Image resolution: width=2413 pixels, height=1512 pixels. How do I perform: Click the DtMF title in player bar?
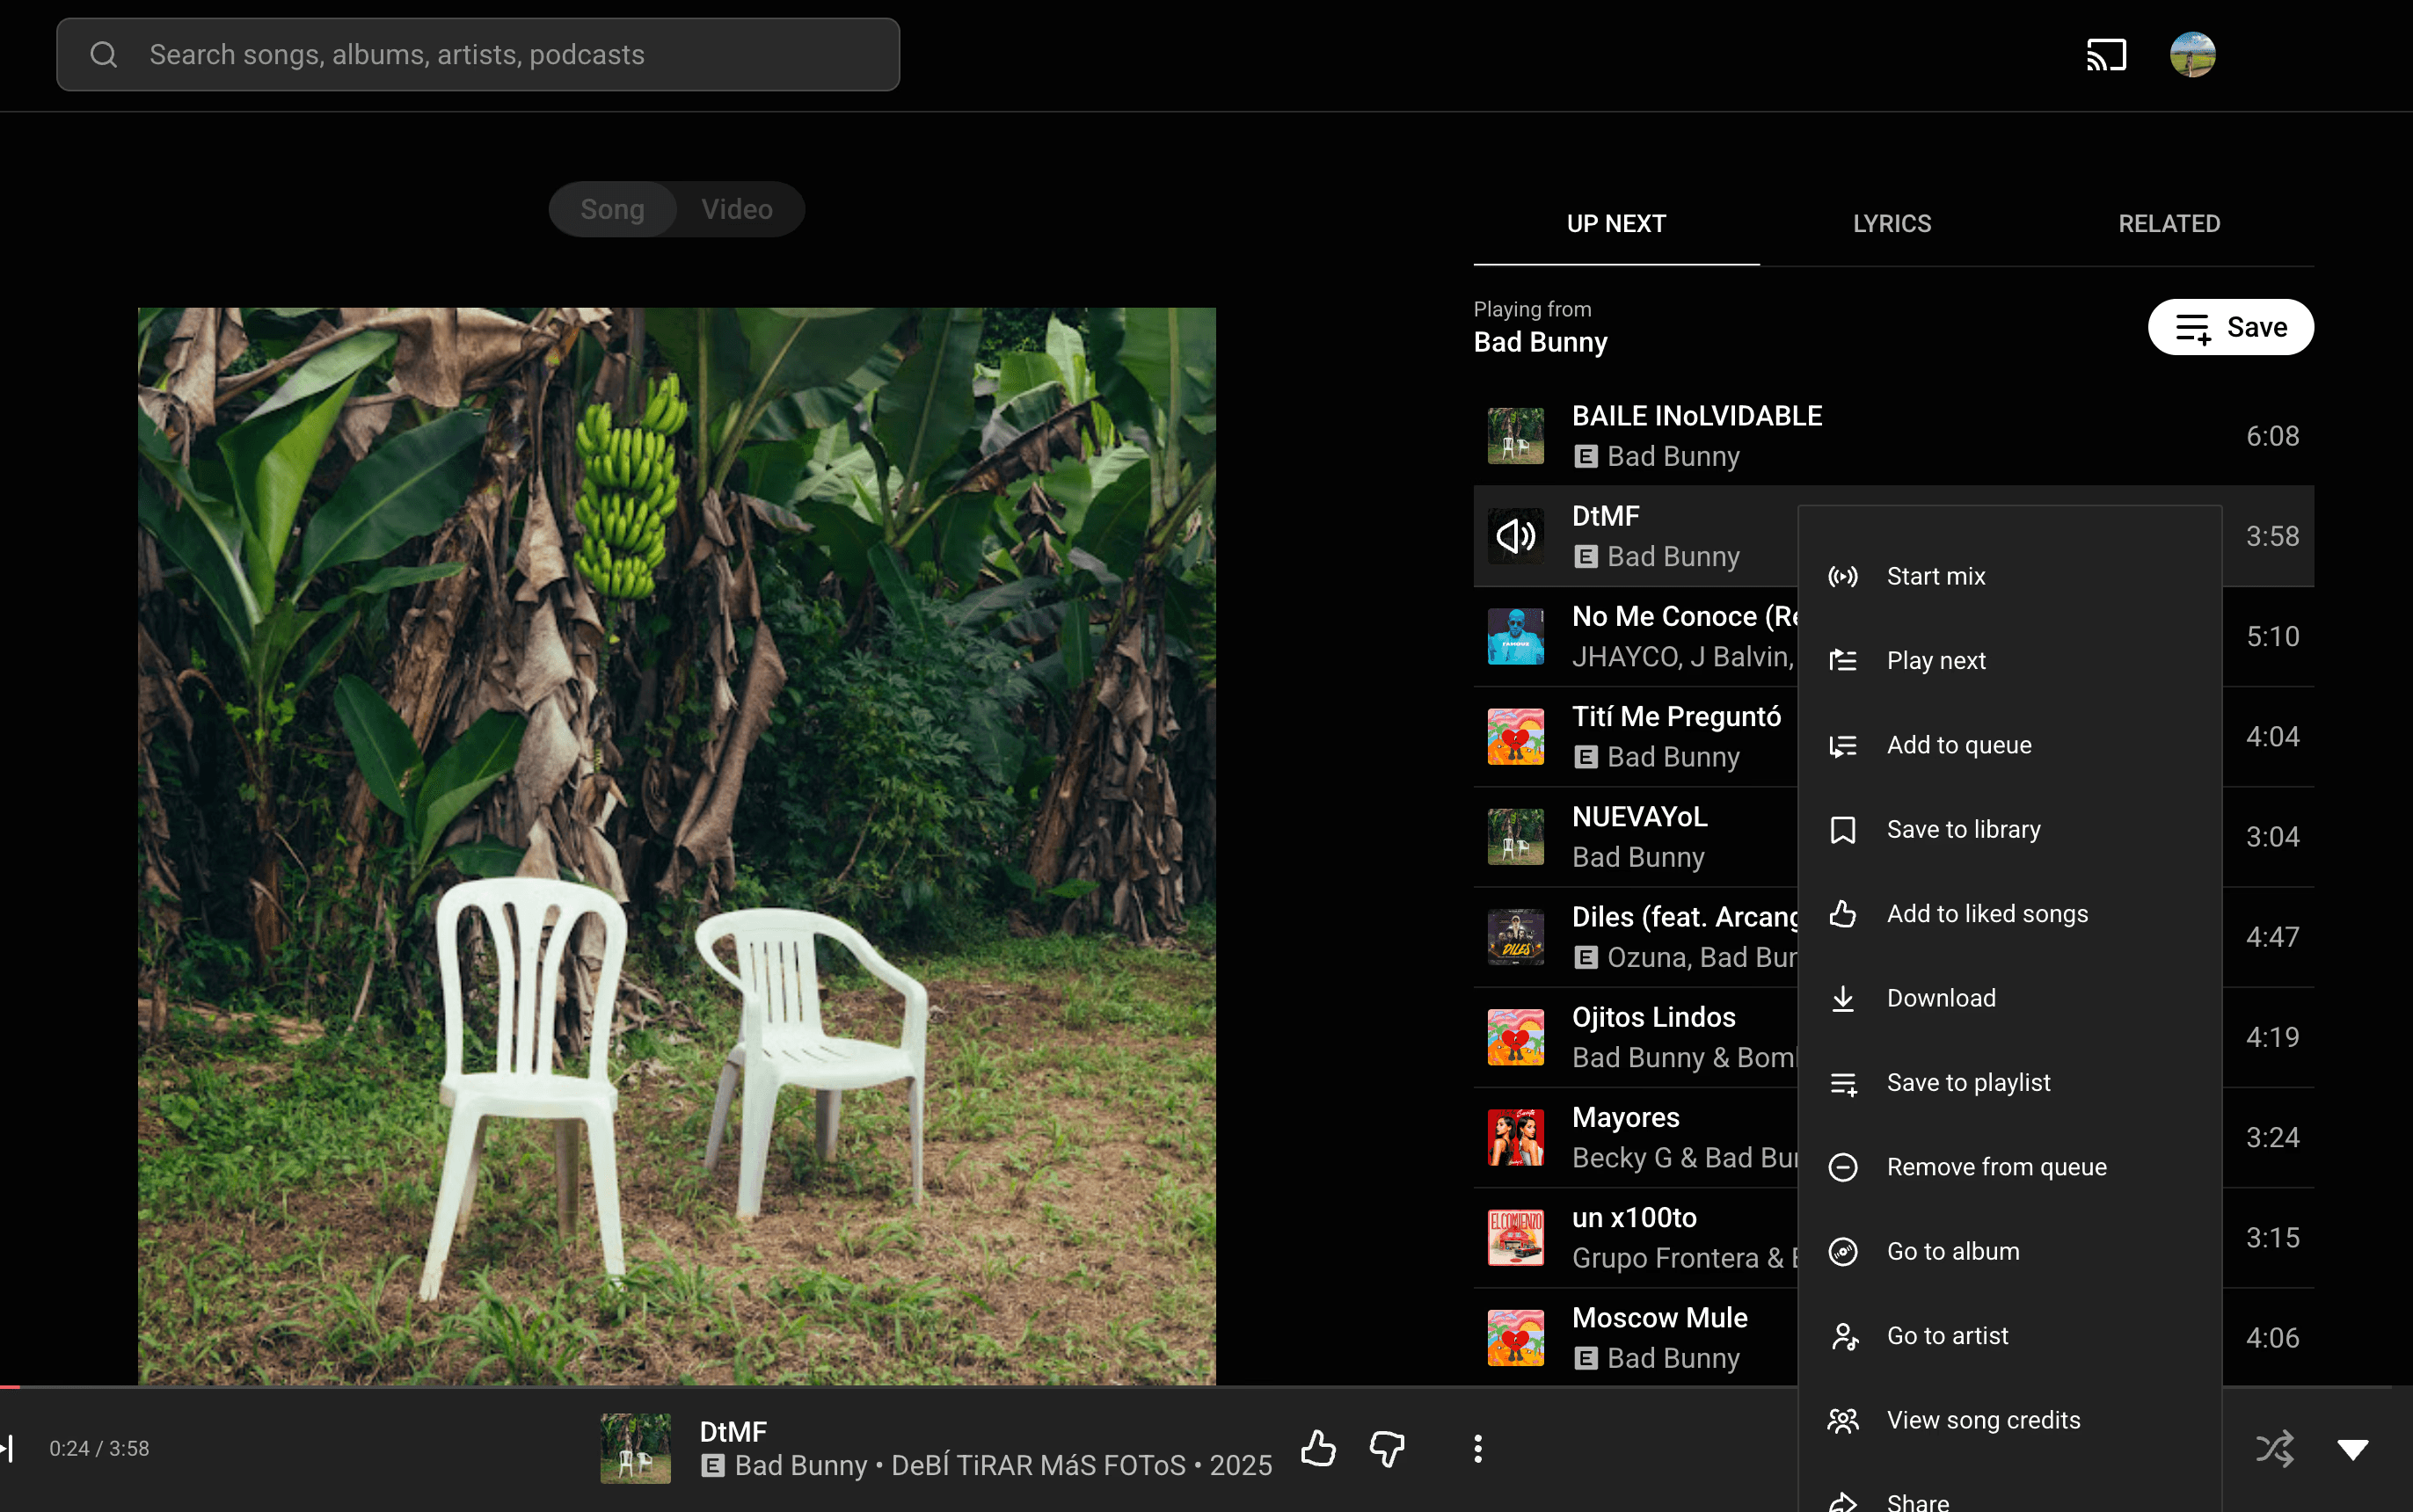point(733,1431)
